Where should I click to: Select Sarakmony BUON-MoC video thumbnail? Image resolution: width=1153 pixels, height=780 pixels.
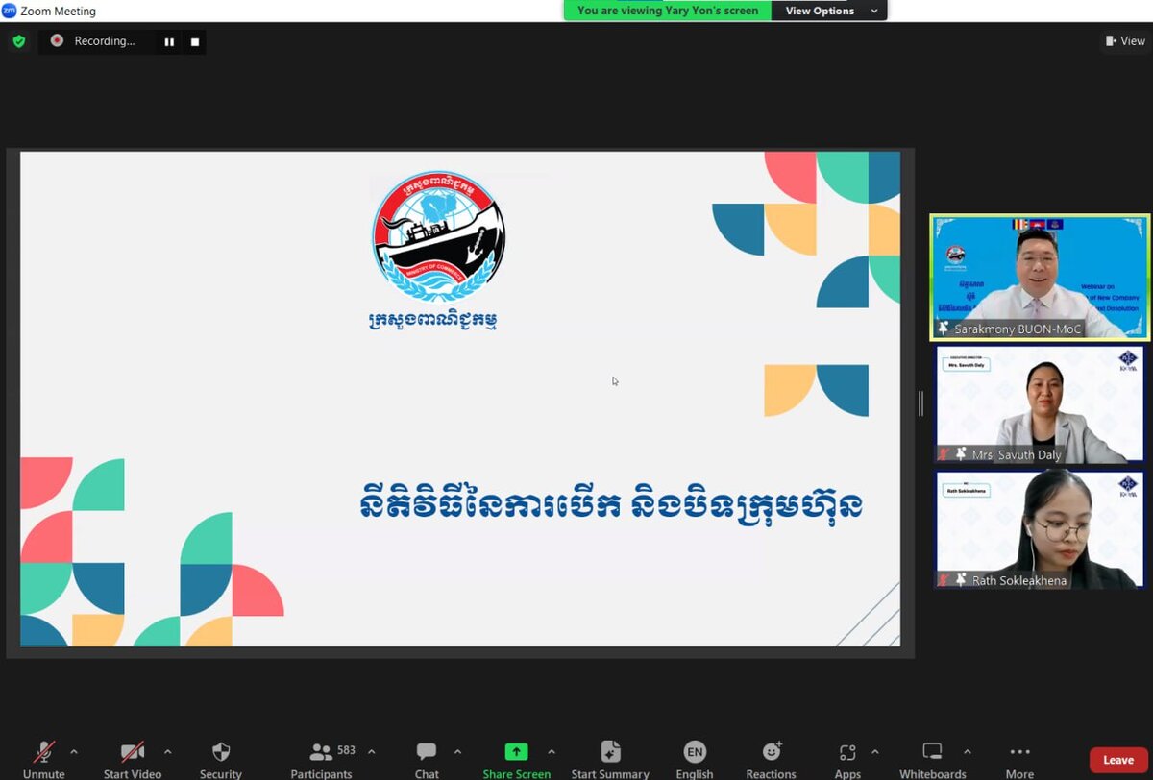[x=1040, y=277]
